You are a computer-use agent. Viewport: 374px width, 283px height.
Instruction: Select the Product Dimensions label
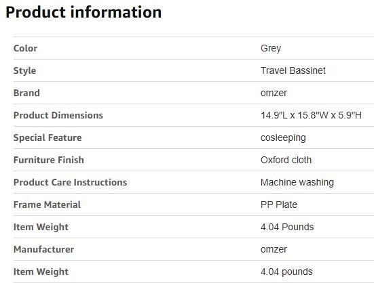pyautogui.click(x=58, y=115)
